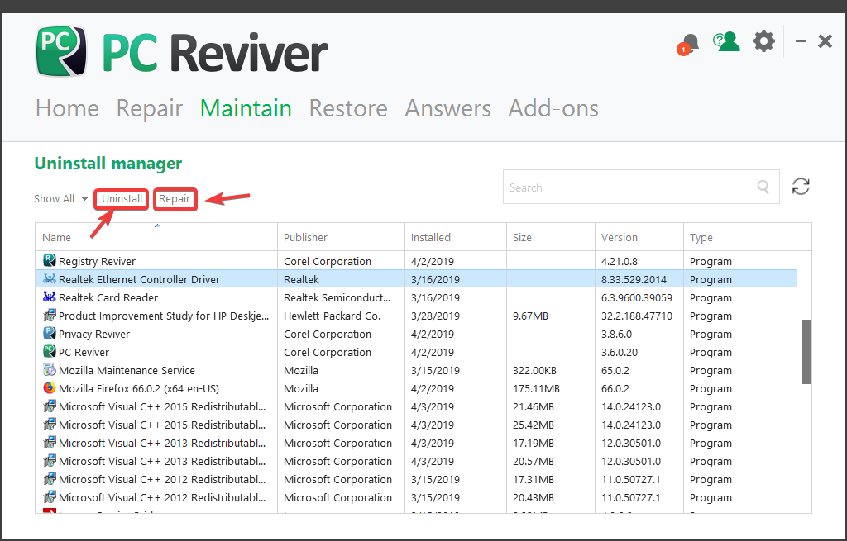Click the Uninstall manager heading
The width and height of the screenshot is (847, 541).
click(x=108, y=164)
